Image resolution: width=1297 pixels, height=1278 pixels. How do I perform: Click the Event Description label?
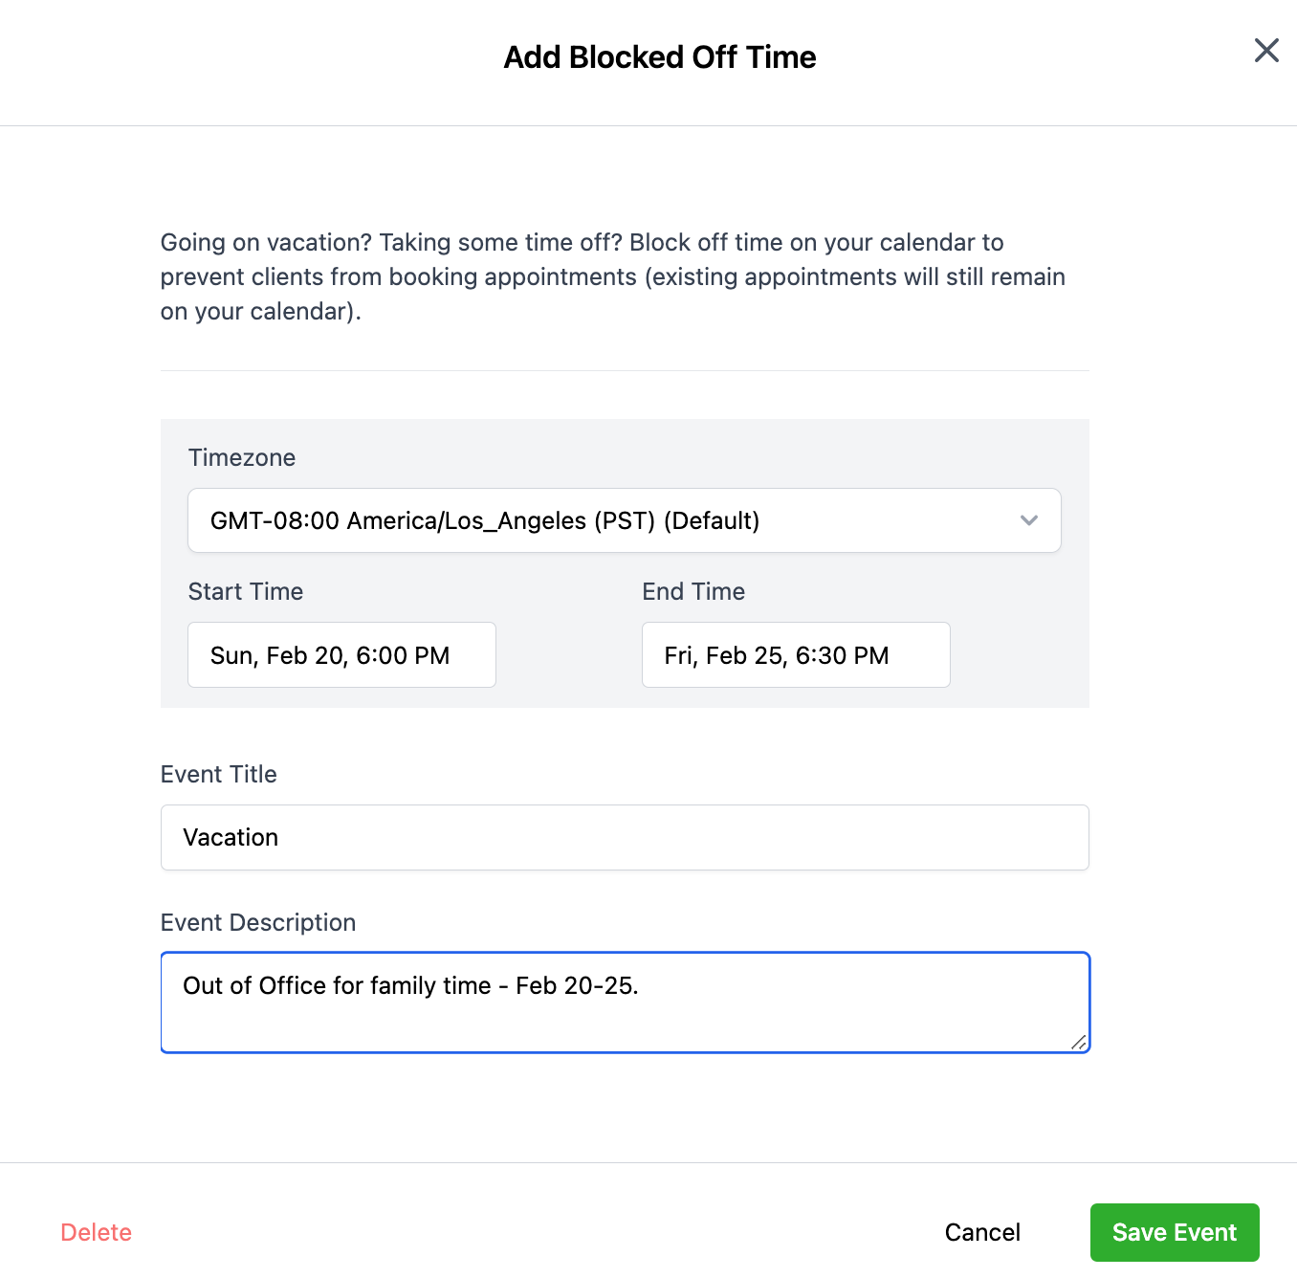coord(258,922)
